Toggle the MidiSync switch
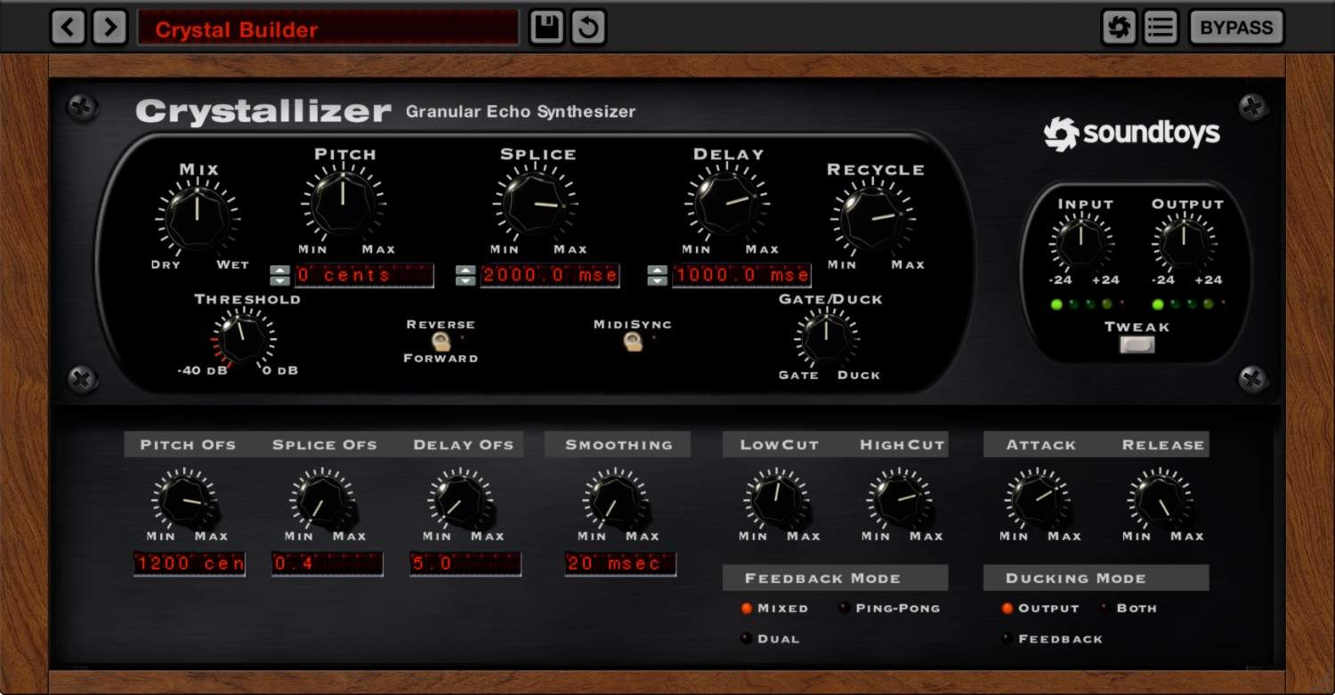The image size is (1335, 695). click(635, 341)
